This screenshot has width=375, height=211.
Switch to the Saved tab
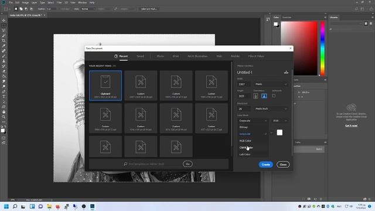pos(141,56)
